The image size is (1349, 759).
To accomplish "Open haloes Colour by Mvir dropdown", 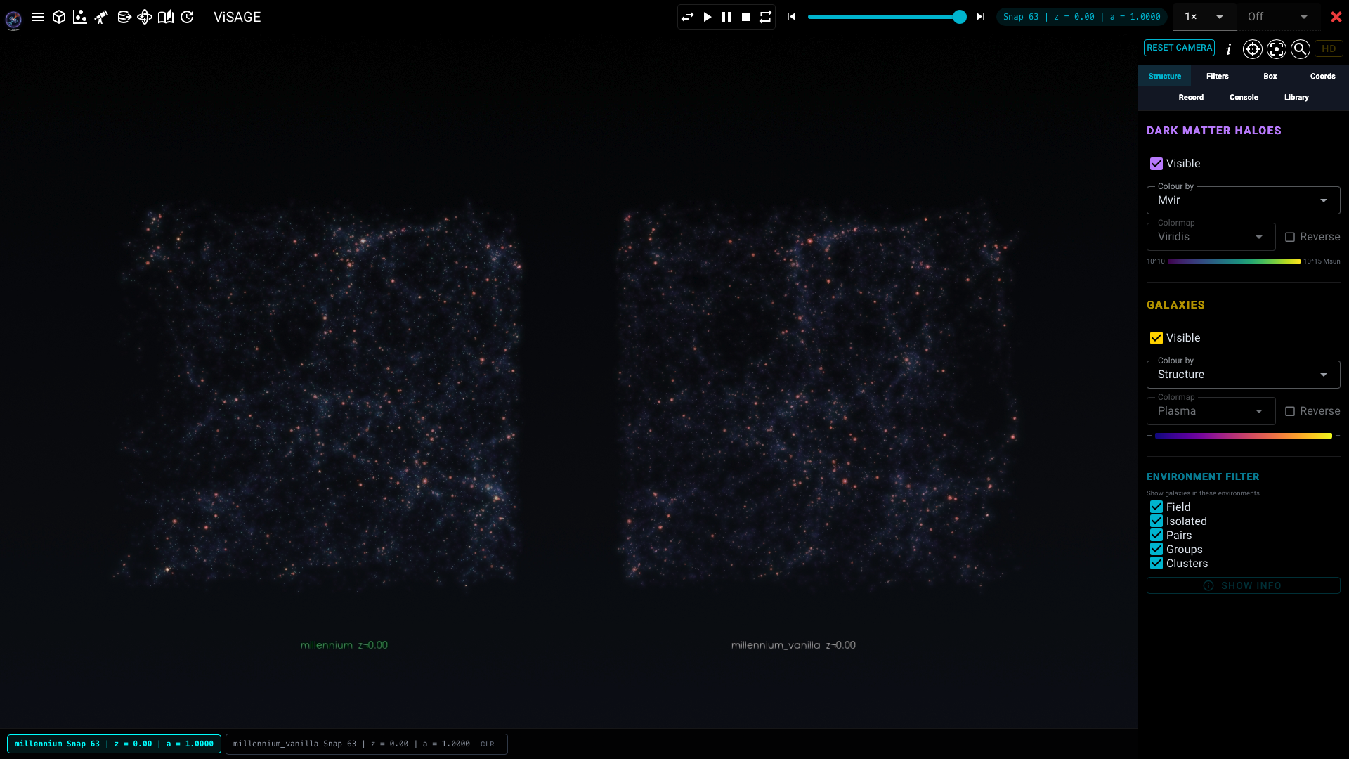I will 1243,200.
